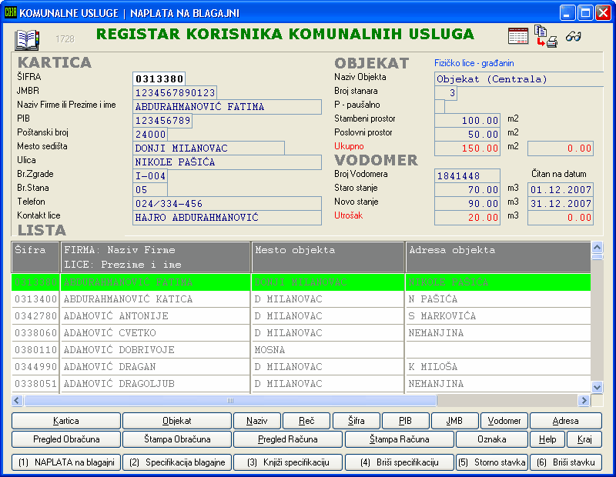Open the calendar table icon
616x477 pixels.
click(517, 36)
